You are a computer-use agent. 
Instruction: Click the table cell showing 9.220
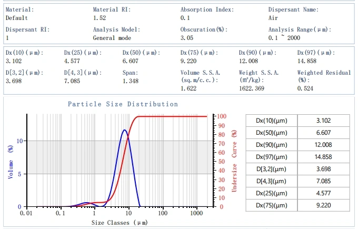point(323,205)
